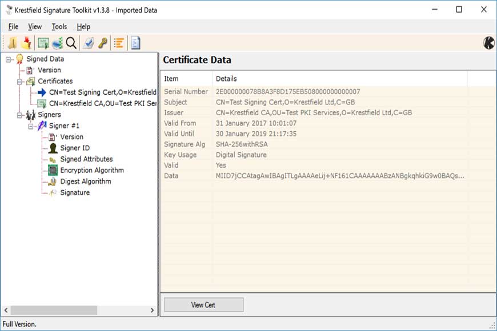This screenshot has width=497, height=331.
Task: Click the icon beside Digest Algorithm
Action: (x=53, y=181)
